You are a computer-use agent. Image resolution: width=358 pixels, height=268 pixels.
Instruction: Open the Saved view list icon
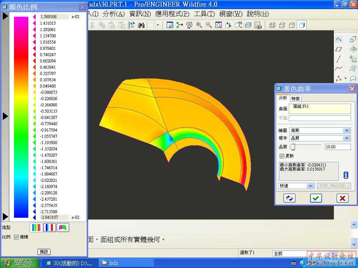(238, 25)
